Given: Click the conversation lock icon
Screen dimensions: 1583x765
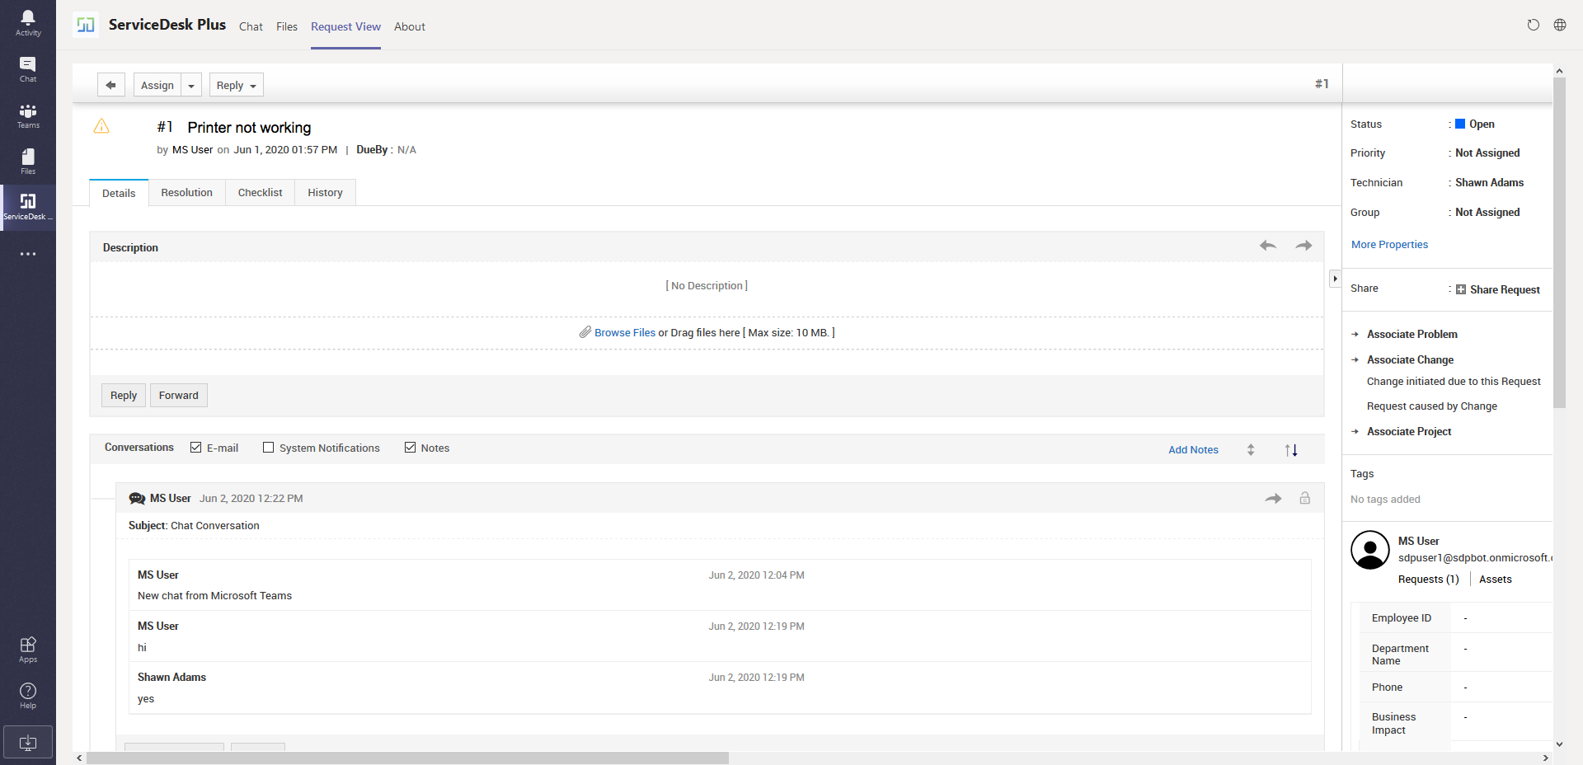Looking at the screenshot, I should 1305,498.
